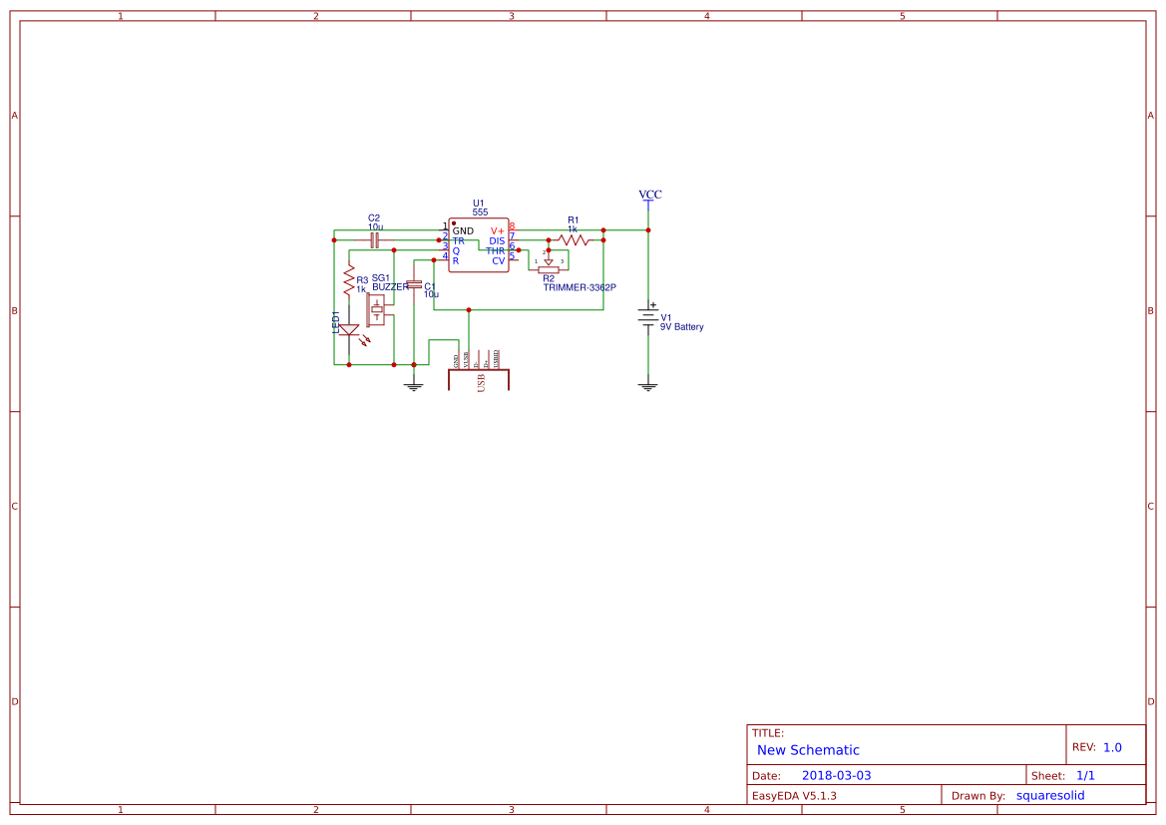Screen dimensions: 1166x825
Task: Click the 'SG1' designator label
Action: click(381, 278)
